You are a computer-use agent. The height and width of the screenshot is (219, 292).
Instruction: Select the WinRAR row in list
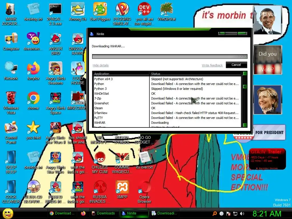[167, 123]
